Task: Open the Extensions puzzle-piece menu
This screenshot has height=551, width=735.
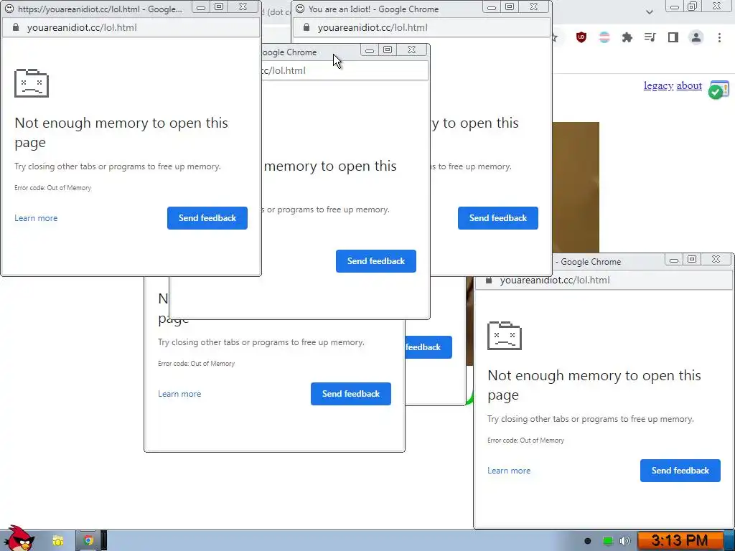Action: coord(627,37)
